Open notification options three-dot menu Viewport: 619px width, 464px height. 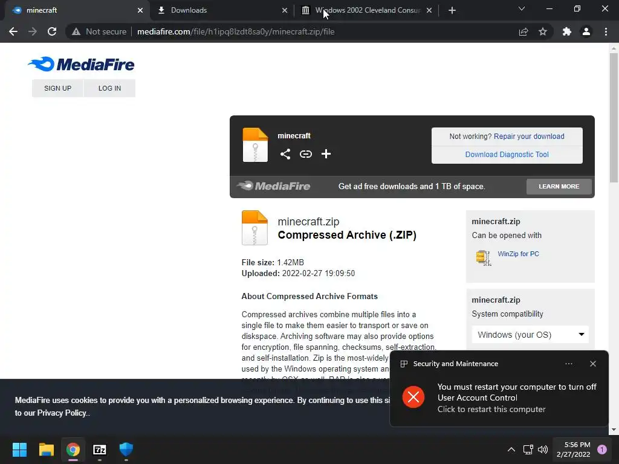pyautogui.click(x=569, y=364)
